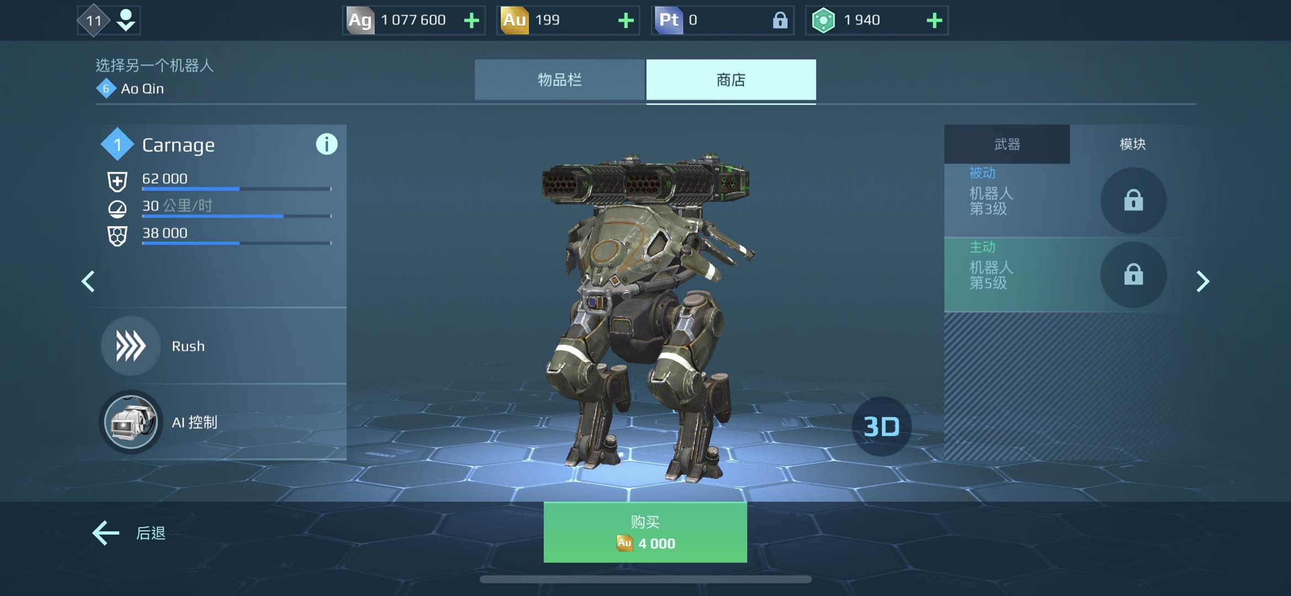
Task: Switch to the 物品栏 inventory tab
Action: [x=560, y=80]
